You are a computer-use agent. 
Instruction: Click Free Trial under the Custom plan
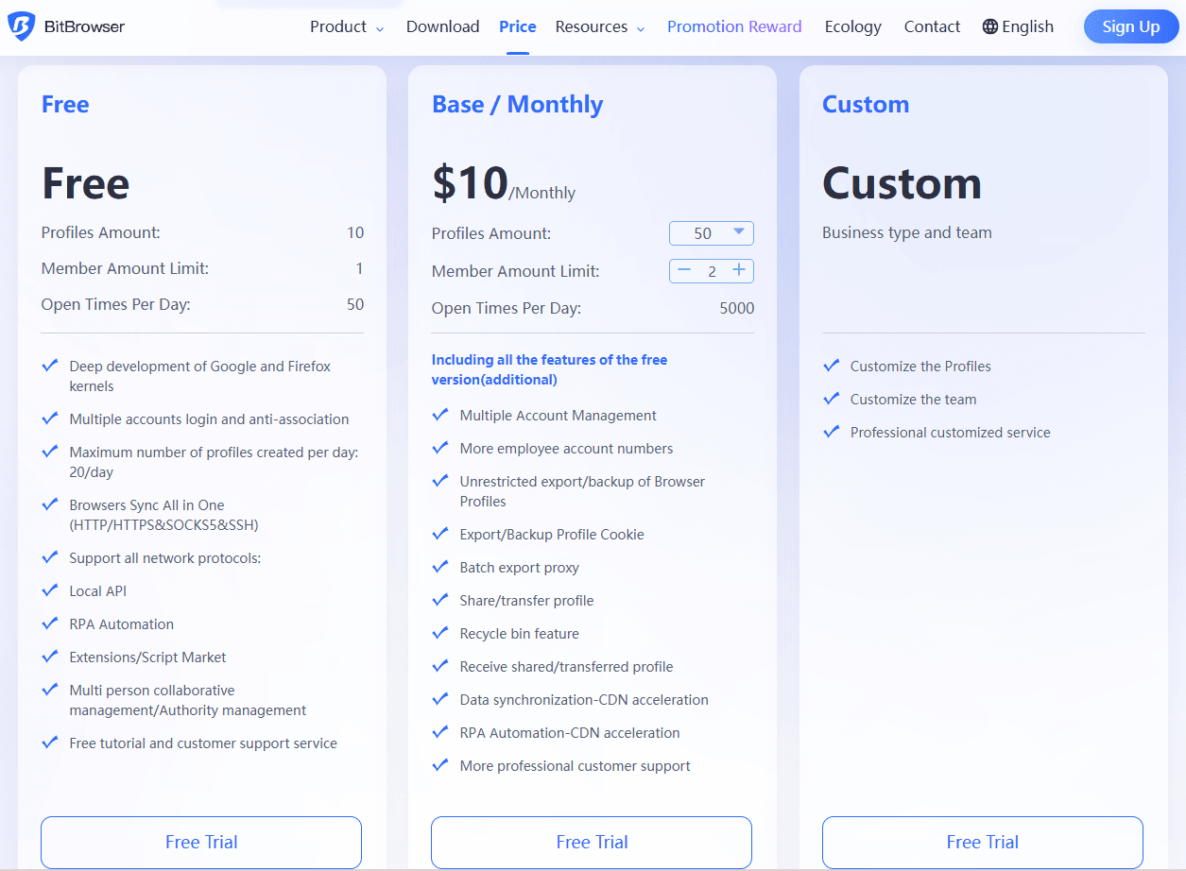click(982, 842)
